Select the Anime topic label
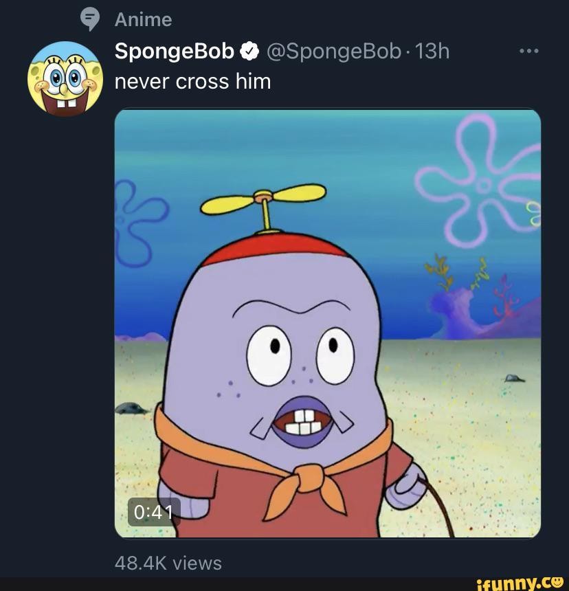The height and width of the screenshot is (591, 569). [x=142, y=19]
